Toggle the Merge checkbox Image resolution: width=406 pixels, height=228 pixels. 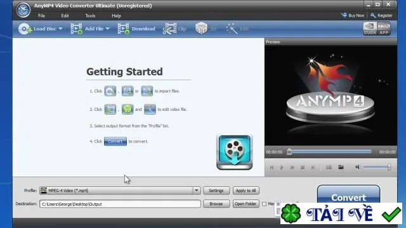(x=264, y=204)
